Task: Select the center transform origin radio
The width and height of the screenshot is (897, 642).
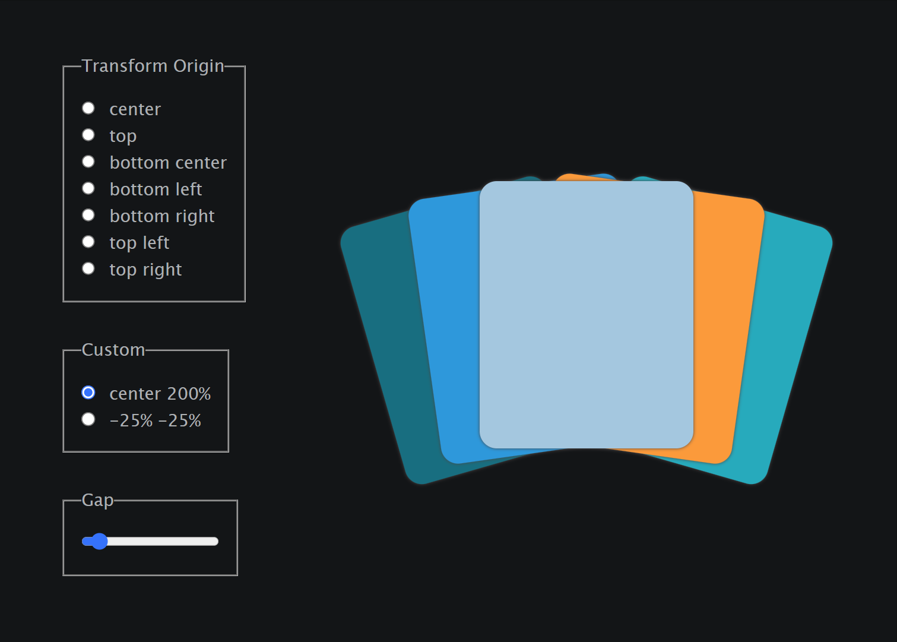Action: [x=88, y=108]
